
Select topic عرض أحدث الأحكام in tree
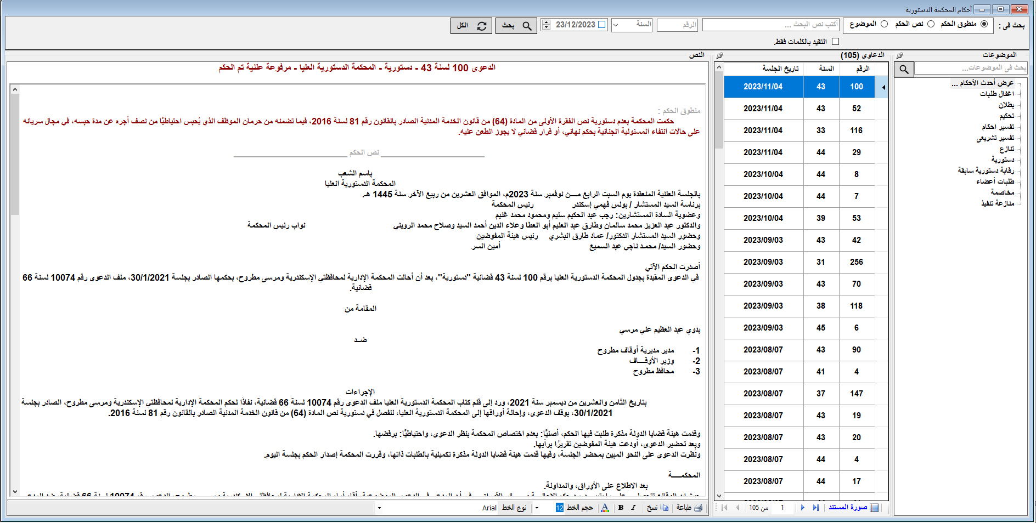[x=982, y=83]
